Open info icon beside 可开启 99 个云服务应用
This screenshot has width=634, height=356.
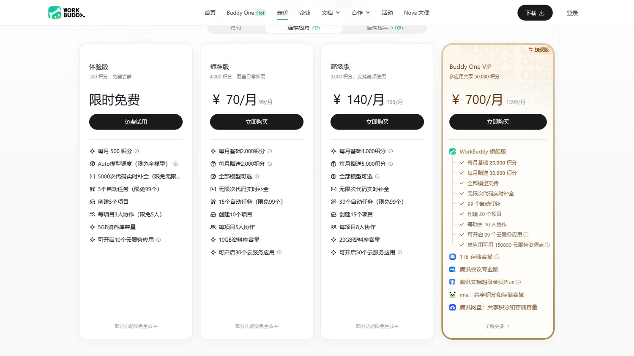click(x=526, y=235)
